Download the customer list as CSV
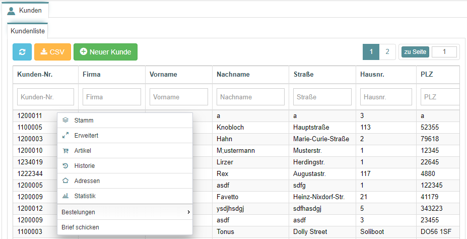Viewport: 467px width, 239px height. [53, 52]
